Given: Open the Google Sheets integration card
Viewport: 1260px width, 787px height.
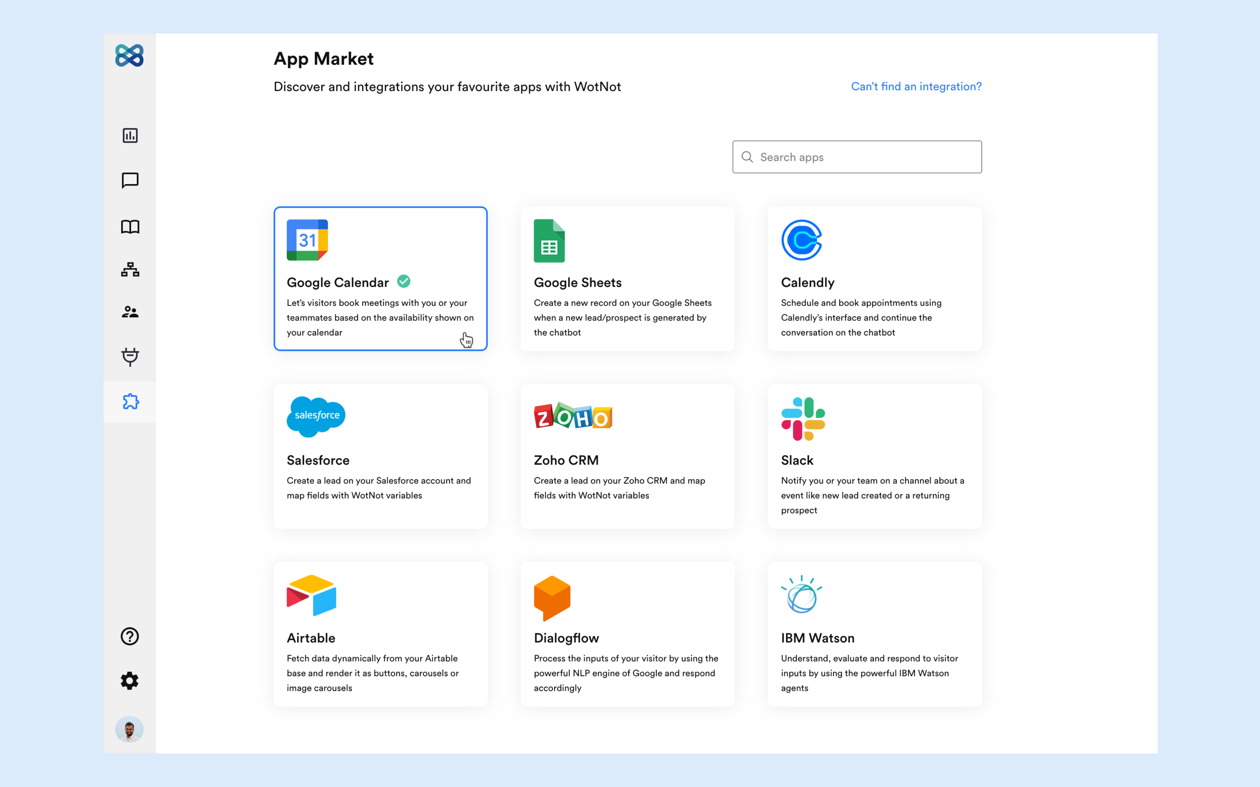Looking at the screenshot, I should point(627,279).
